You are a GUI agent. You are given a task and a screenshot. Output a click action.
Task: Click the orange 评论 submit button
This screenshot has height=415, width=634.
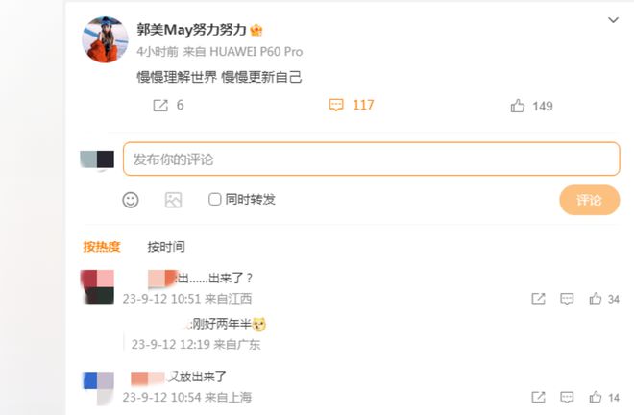pyautogui.click(x=590, y=200)
